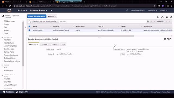Open Snapshots in sidebar

click(x=7, y=82)
